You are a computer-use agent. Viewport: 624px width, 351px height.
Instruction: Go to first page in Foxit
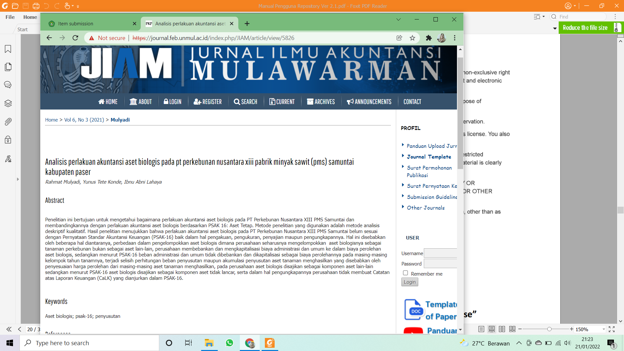pyautogui.click(x=9, y=329)
